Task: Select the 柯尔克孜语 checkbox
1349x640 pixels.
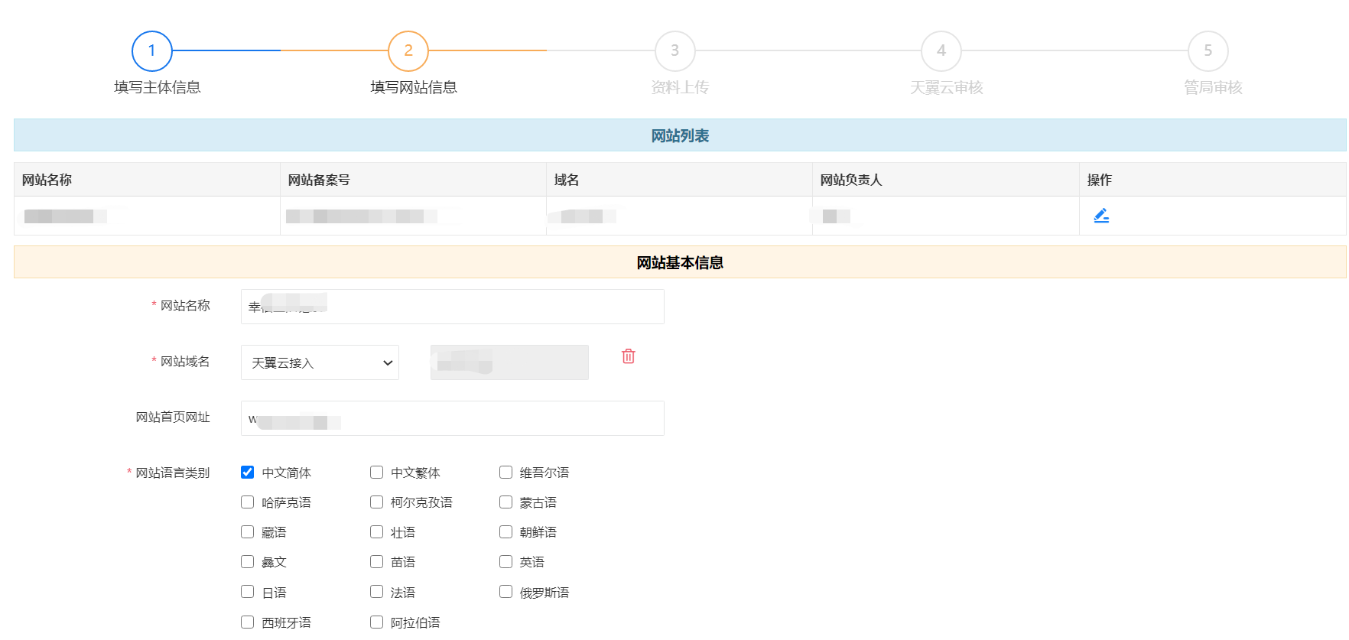Action: 376,502
